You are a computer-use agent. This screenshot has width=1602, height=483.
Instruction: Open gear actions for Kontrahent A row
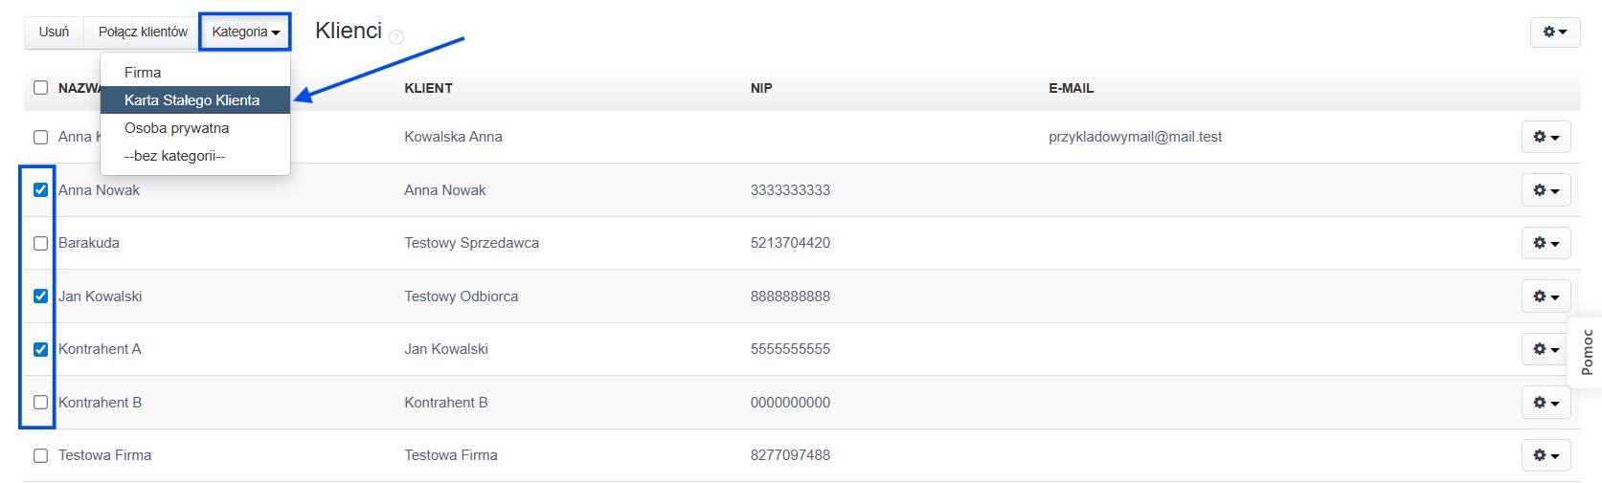pos(1546,349)
